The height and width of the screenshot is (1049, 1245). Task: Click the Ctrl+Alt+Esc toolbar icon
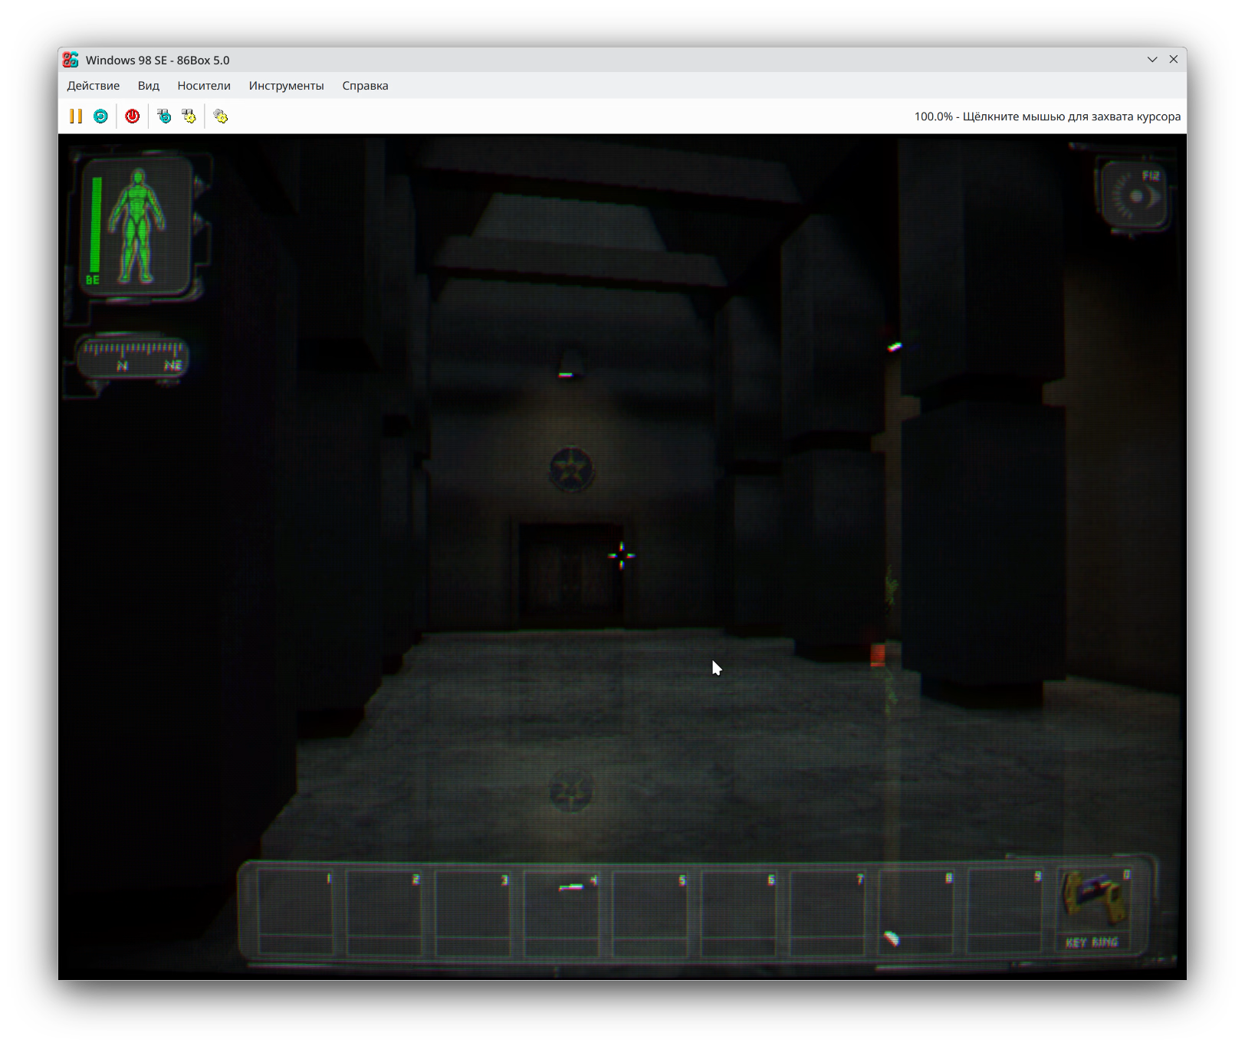189,116
